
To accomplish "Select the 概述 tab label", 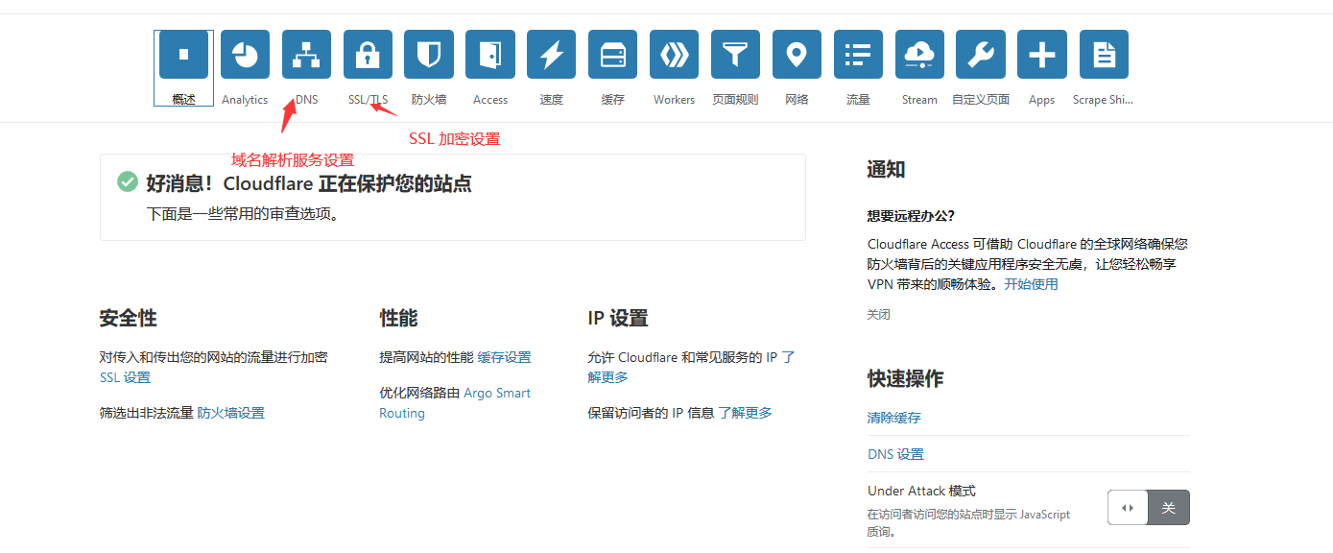I will (183, 100).
